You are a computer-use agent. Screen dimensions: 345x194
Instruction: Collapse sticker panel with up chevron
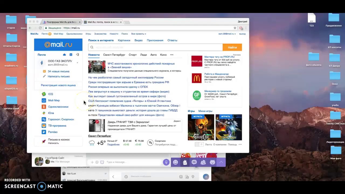click(x=221, y=162)
